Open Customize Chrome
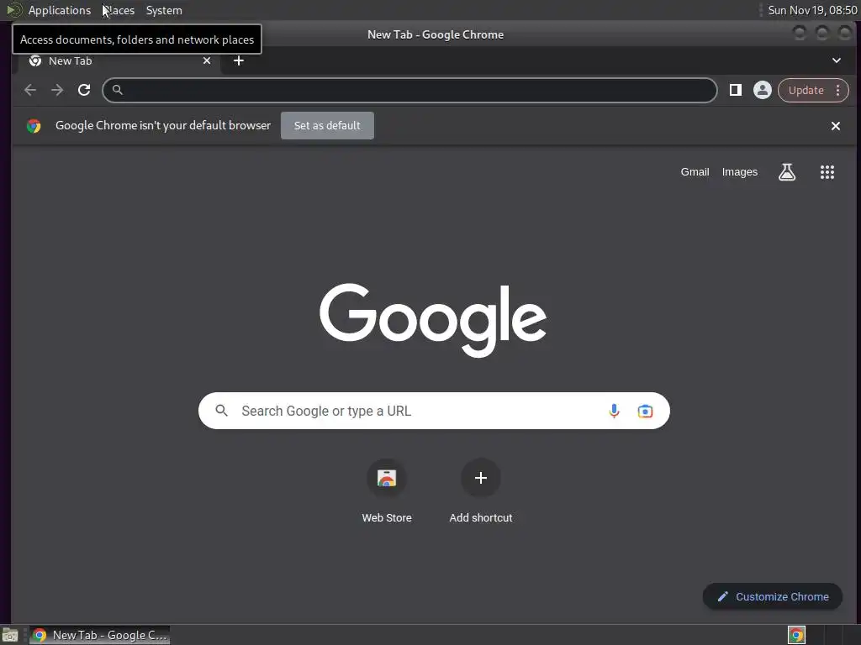 tap(772, 597)
